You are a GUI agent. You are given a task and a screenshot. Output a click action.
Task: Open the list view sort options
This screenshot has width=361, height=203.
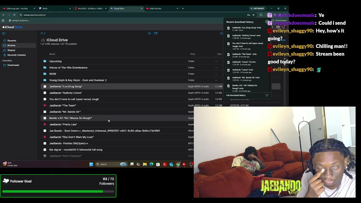[43, 33]
